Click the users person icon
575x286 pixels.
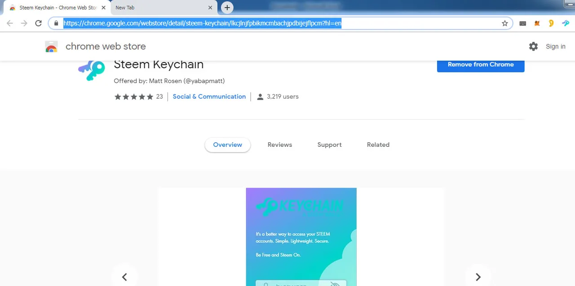tap(260, 97)
